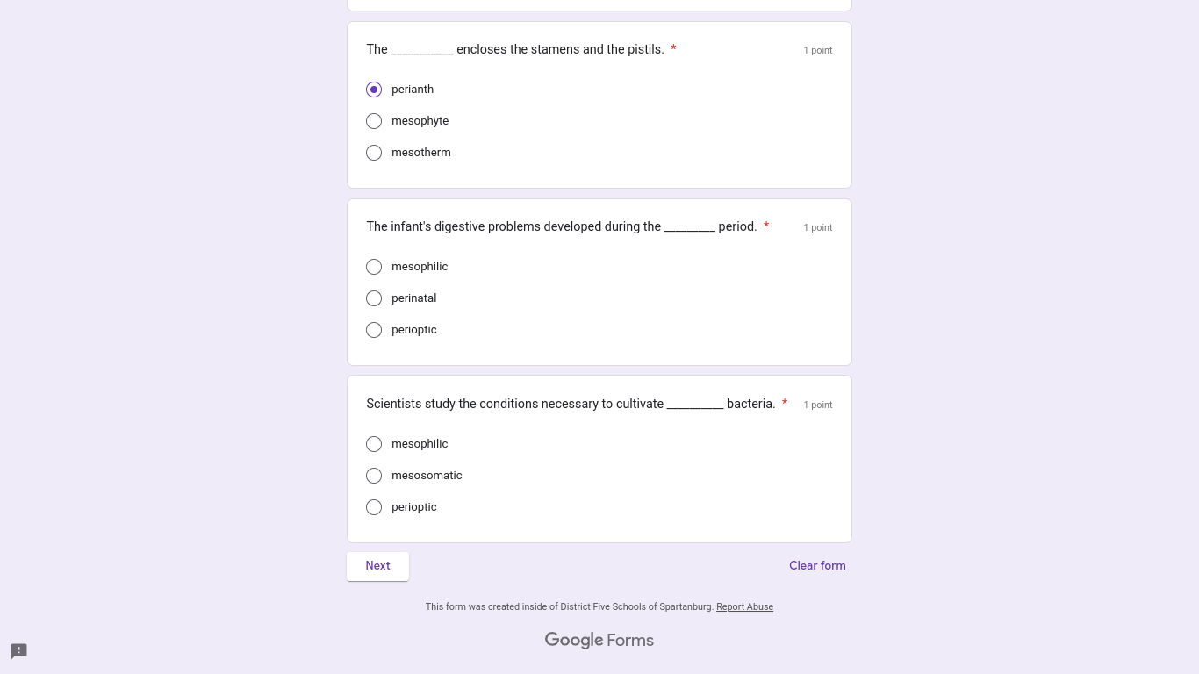Image resolution: width=1199 pixels, height=674 pixels.
Task: Click the 1 point label on bacteria question
Action: pyautogui.click(x=818, y=405)
